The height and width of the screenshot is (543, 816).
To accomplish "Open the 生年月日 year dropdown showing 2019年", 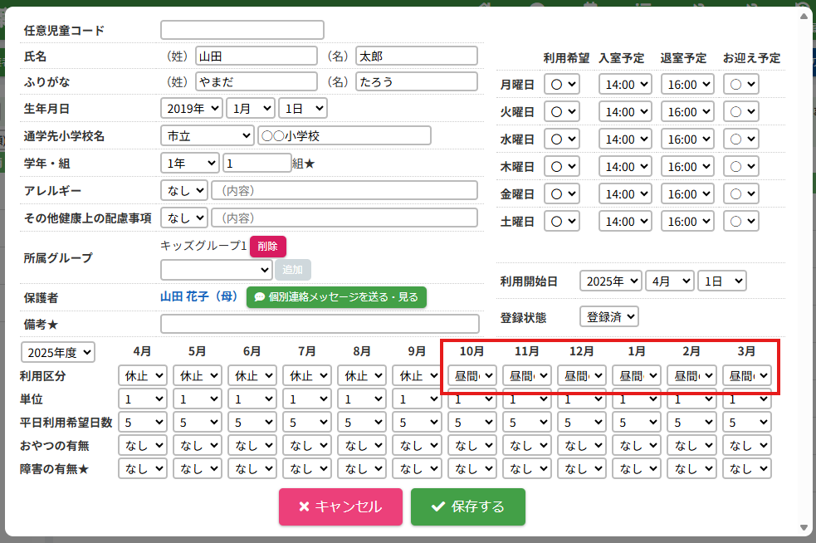I will click(192, 108).
